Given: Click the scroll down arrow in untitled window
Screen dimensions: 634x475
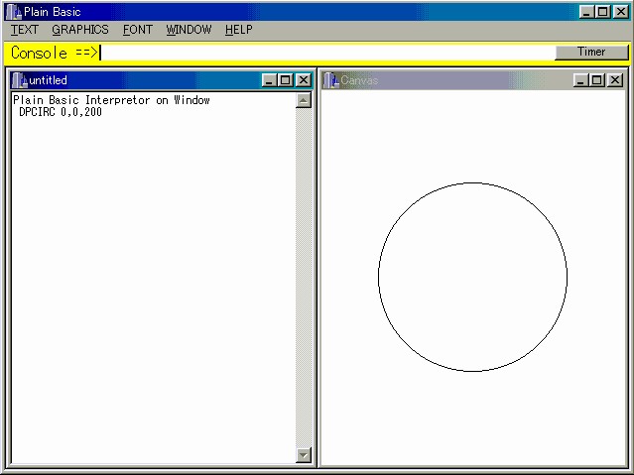Looking at the screenshot, I should point(304,455).
